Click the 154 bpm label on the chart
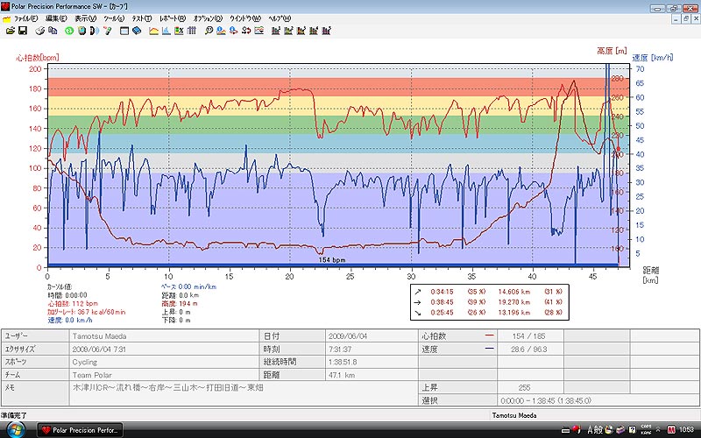Screen dimensions: 701x438 (332, 259)
